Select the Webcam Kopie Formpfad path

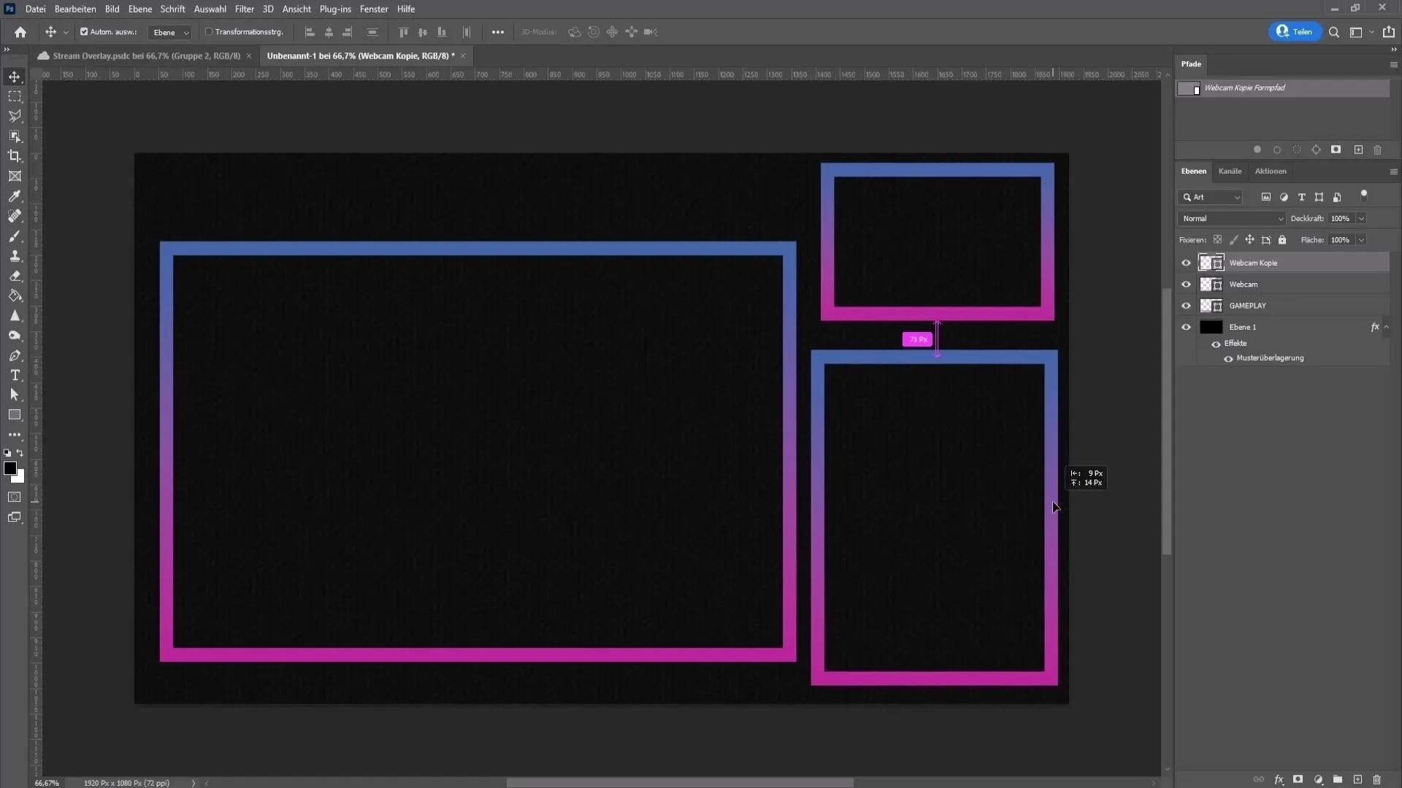1282,88
